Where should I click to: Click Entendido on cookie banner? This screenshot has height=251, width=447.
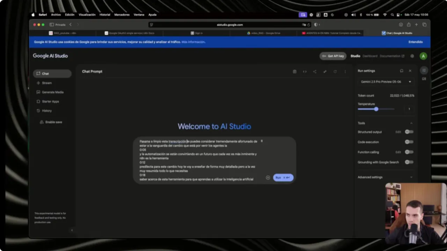point(416,42)
